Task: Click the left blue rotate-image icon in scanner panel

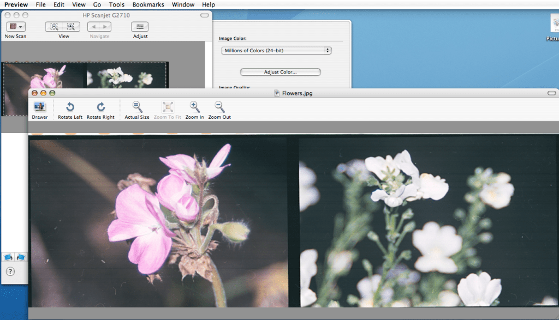Action: click(x=8, y=257)
